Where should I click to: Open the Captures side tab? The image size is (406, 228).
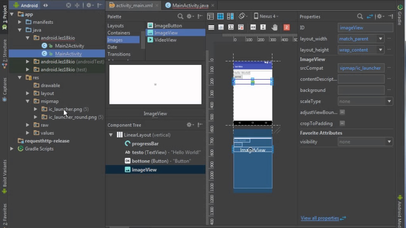click(x=4, y=89)
